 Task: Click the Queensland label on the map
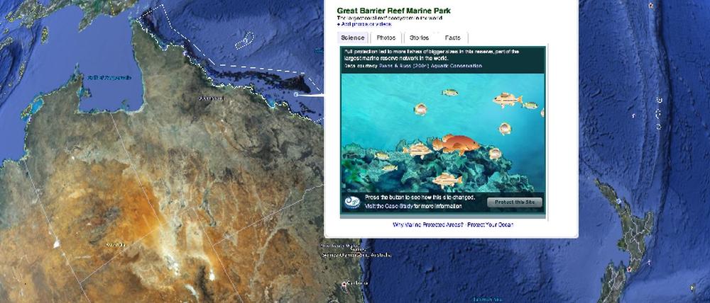209,98
